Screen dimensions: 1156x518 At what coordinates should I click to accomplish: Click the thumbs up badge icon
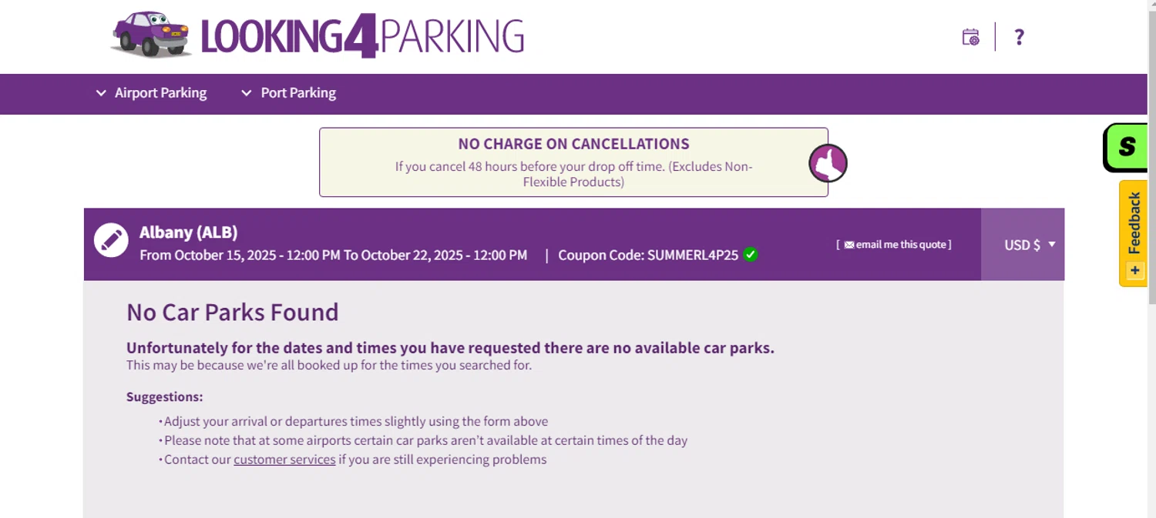point(828,163)
